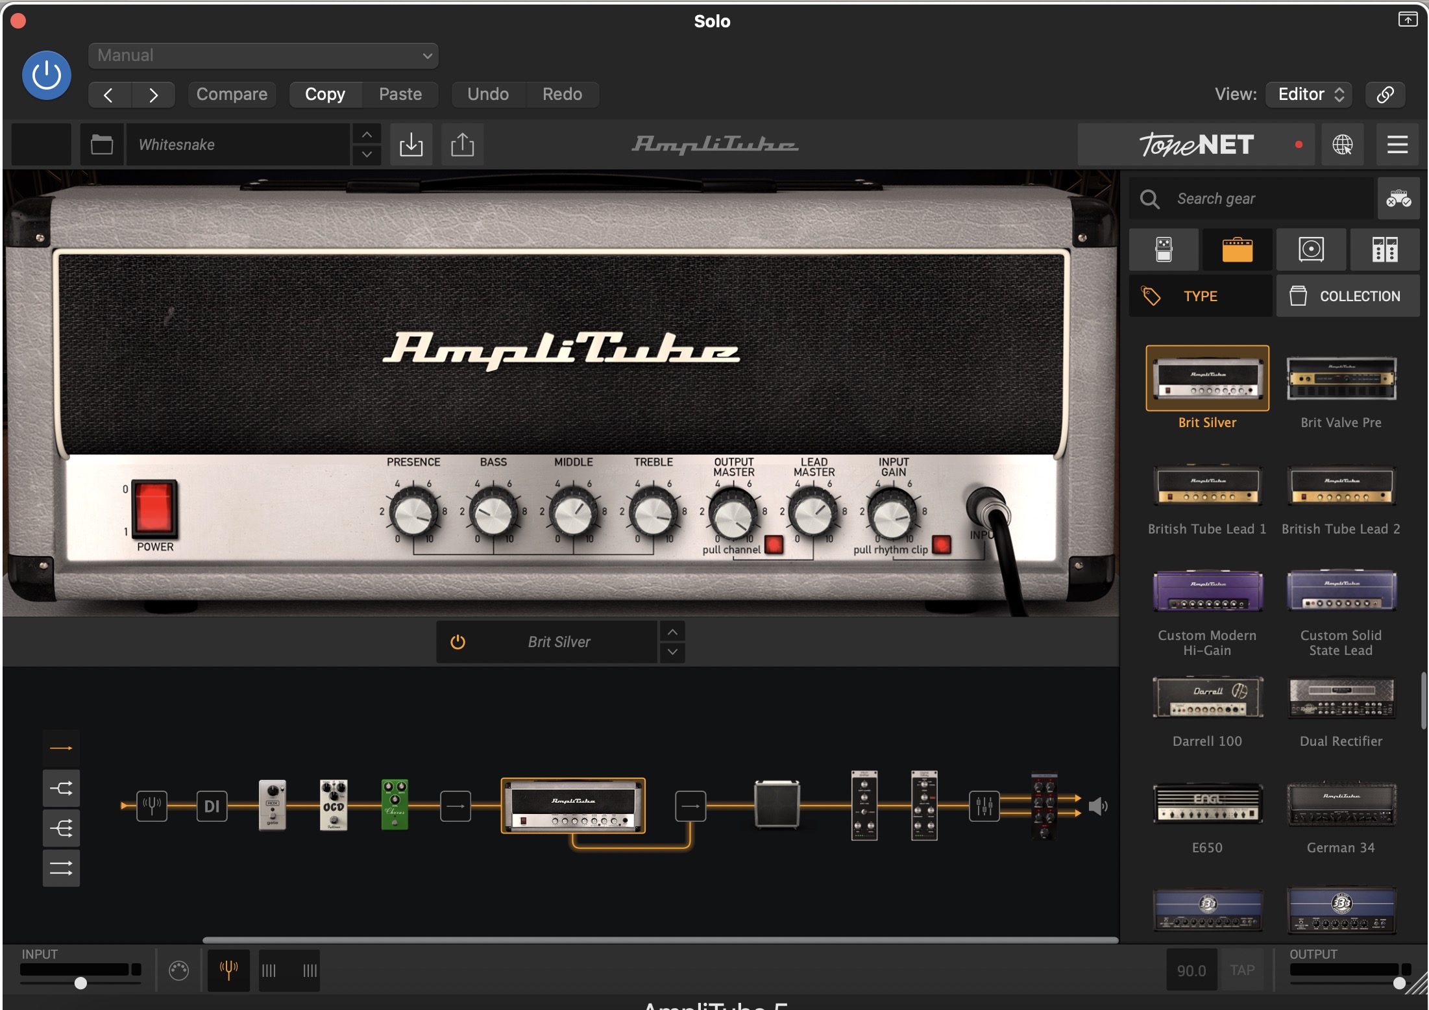Click the TAP tempo button
The image size is (1429, 1010).
pyautogui.click(x=1242, y=970)
